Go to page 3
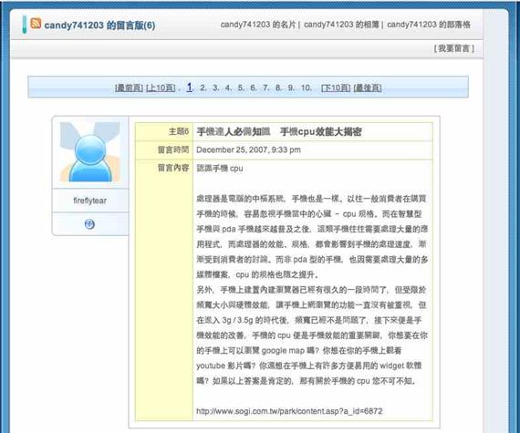 tap(215, 88)
